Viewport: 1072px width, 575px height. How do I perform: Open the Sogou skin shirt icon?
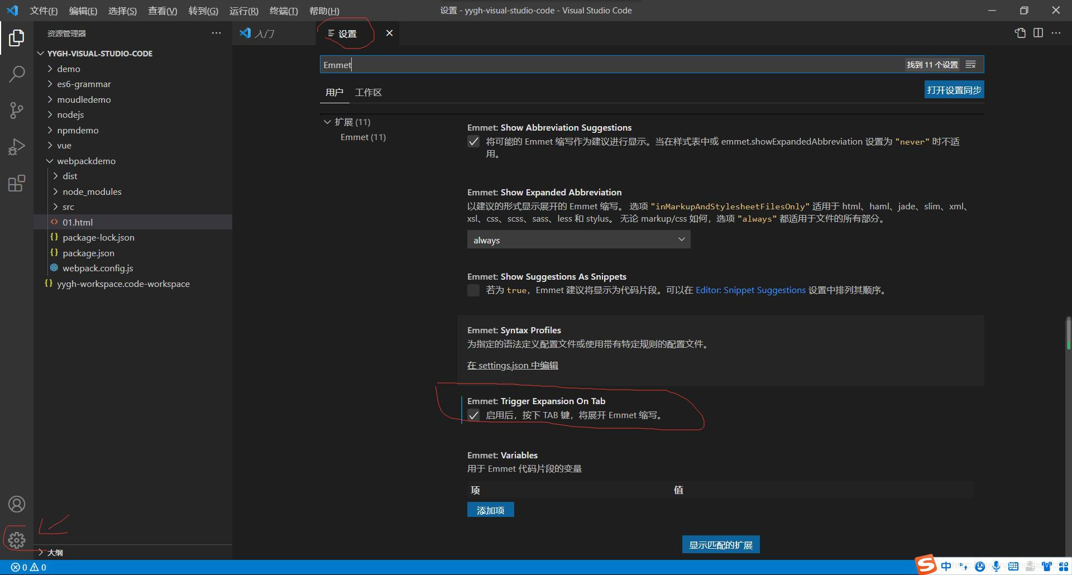(x=1047, y=566)
